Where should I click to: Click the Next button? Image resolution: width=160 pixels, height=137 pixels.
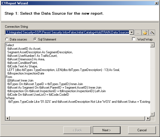(x=107, y=130)
